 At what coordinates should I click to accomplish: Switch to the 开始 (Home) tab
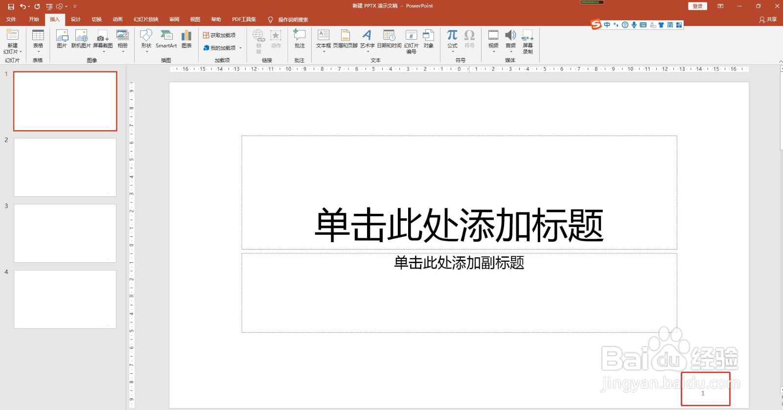coord(34,20)
